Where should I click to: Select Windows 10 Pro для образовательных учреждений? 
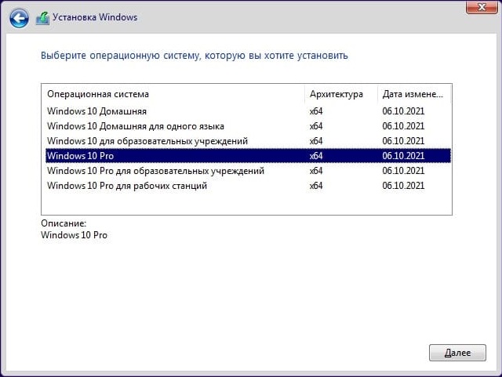248,171
